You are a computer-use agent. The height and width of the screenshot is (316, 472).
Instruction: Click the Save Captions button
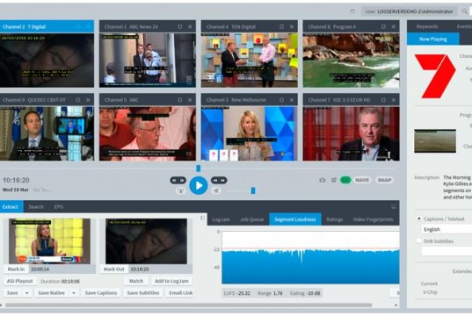click(101, 293)
